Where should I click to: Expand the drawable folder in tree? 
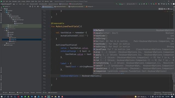point(7,32)
